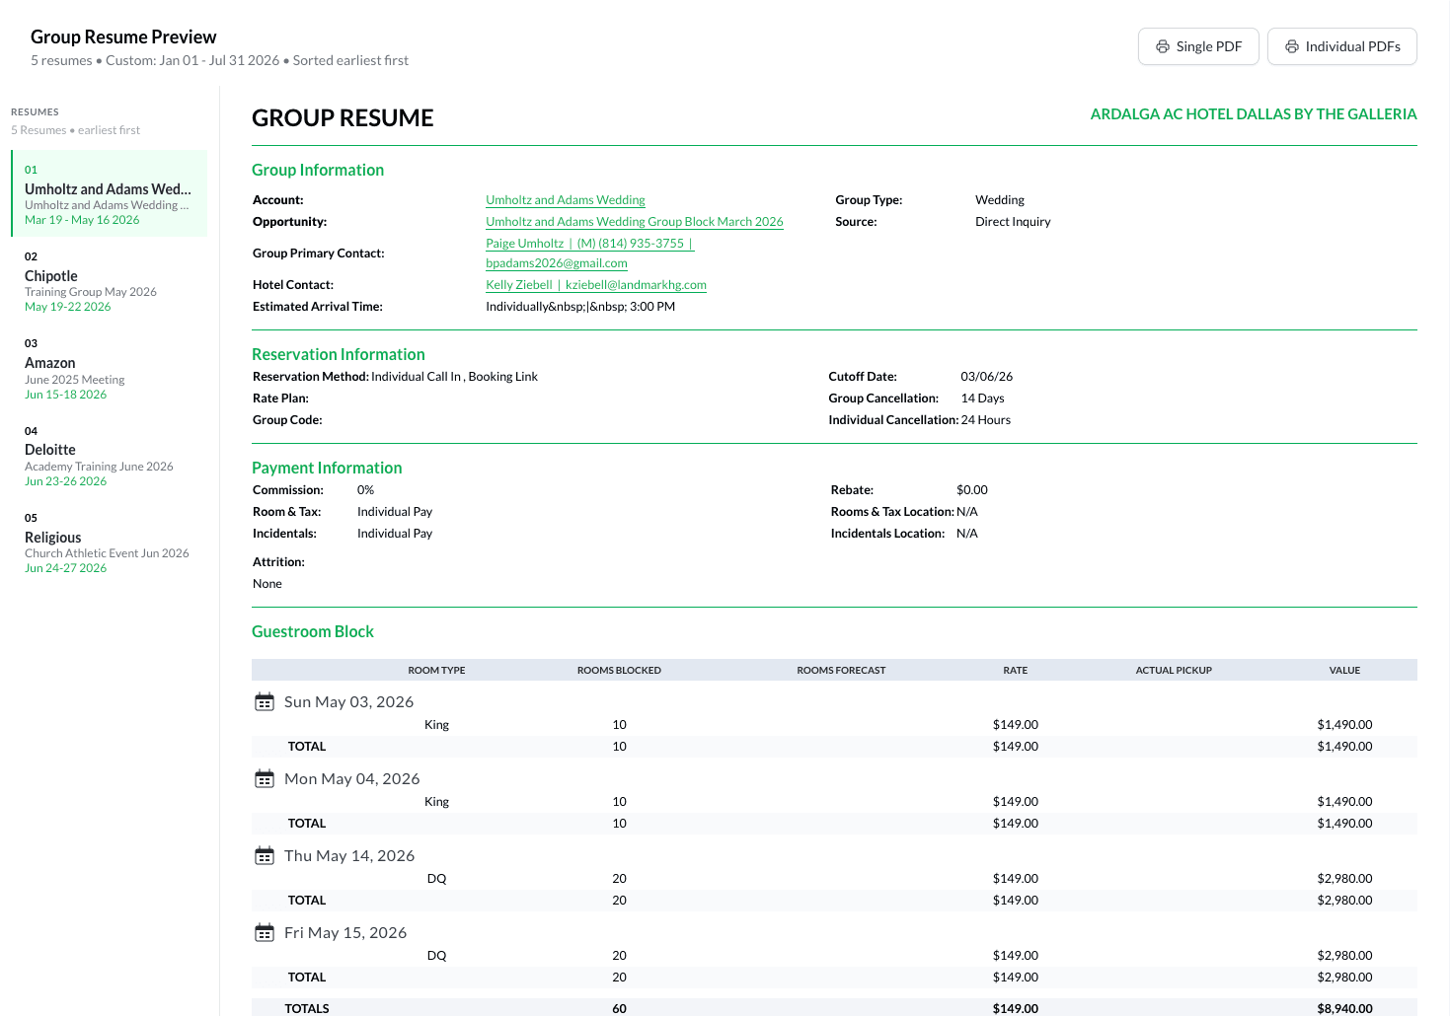Click the calendar icon beside Fri May 15, 2026
The height and width of the screenshot is (1016, 1450).
click(265, 933)
